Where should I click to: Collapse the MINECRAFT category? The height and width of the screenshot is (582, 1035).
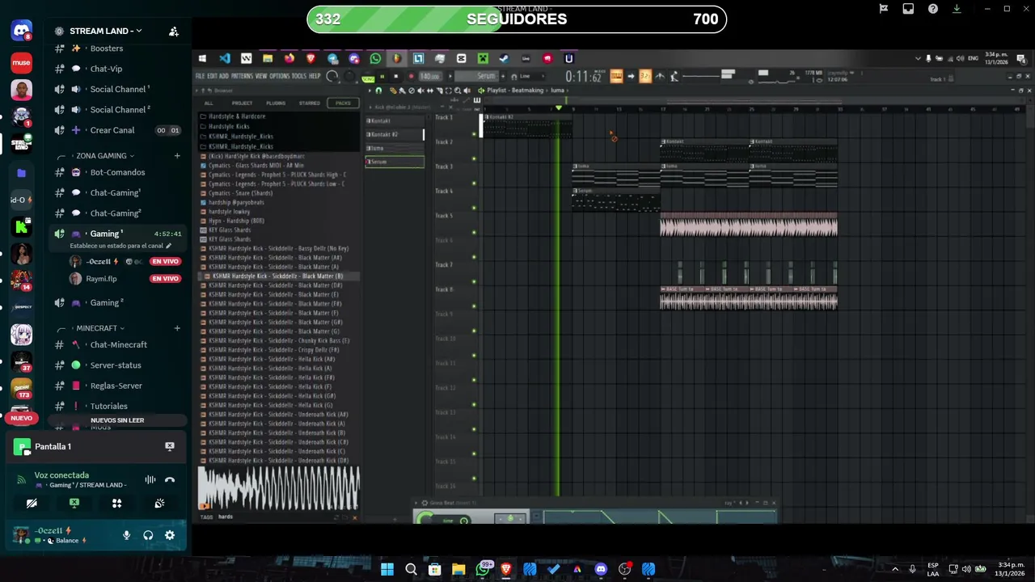[100, 328]
